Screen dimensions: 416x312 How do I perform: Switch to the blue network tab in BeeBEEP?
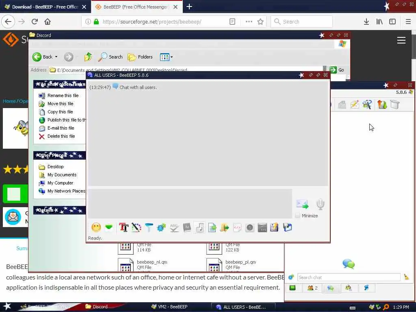point(367,288)
